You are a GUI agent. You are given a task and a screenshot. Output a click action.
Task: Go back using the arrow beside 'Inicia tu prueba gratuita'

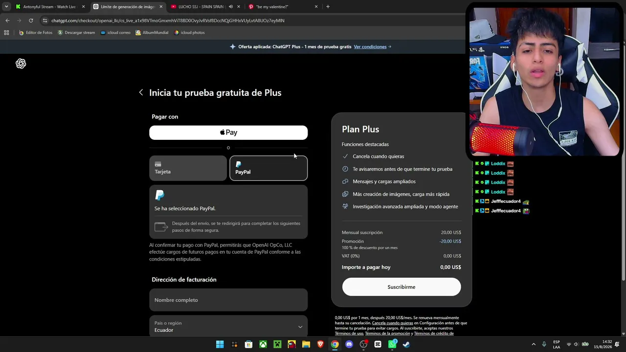pyautogui.click(x=141, y=92)
